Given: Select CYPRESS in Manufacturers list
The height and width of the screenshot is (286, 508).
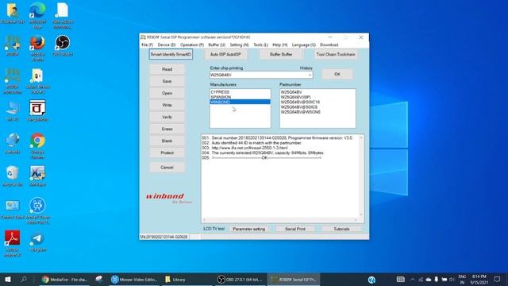Looking at the screenshot, I should pos(240,92).
